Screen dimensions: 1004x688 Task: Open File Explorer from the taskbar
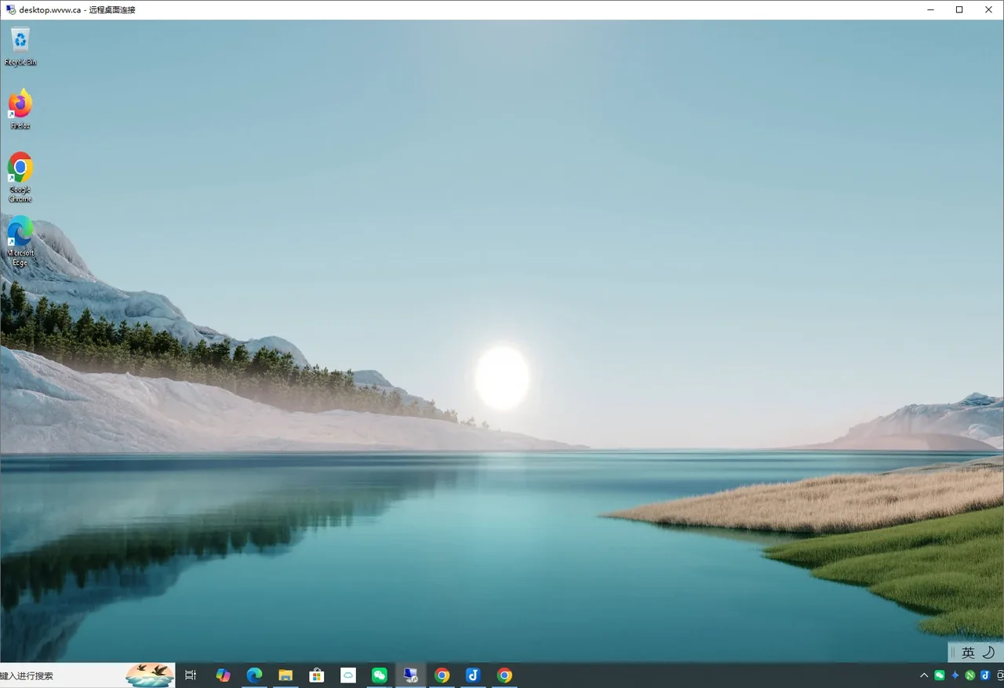286,675
